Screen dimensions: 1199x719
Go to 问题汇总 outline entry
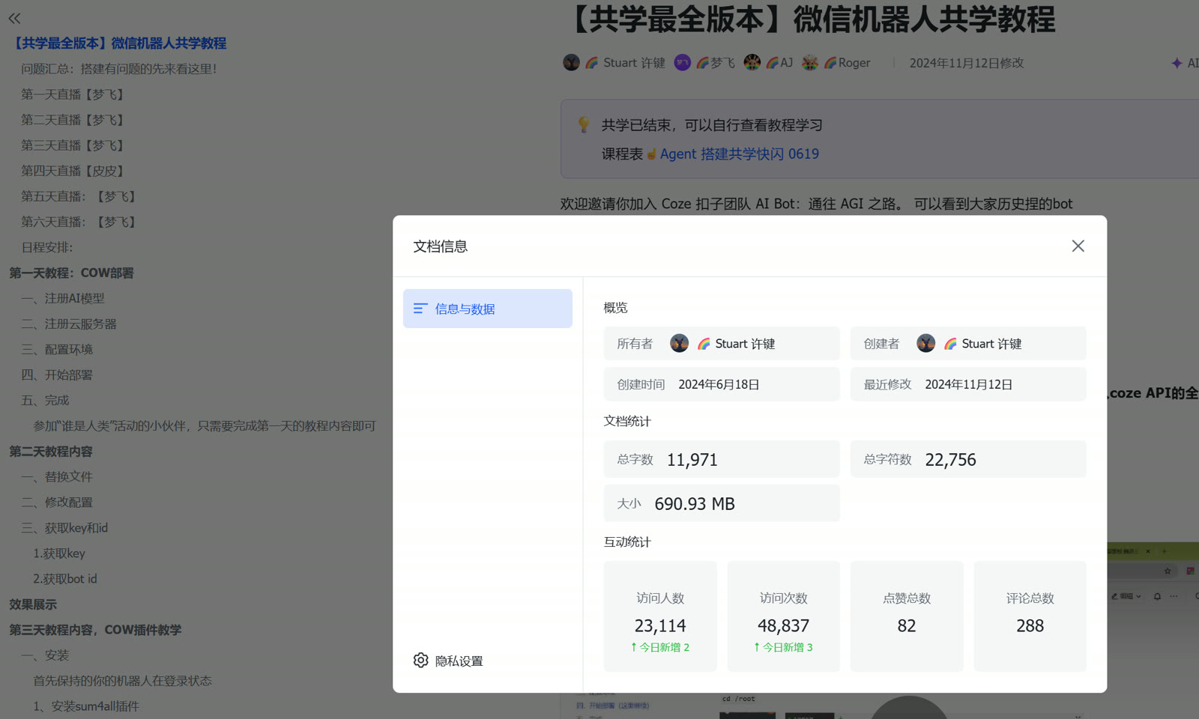(118, 69)
